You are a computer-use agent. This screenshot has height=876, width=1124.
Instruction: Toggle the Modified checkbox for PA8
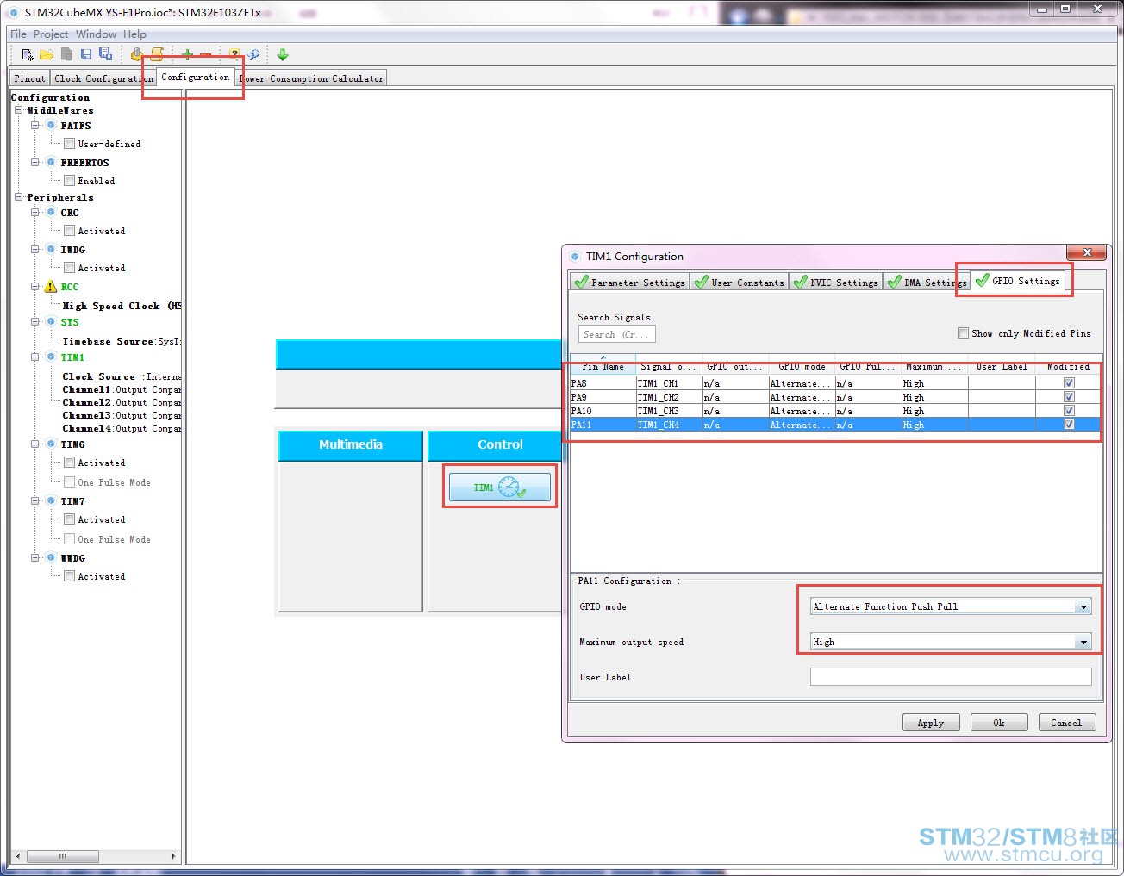click(x=1069, y=383)
